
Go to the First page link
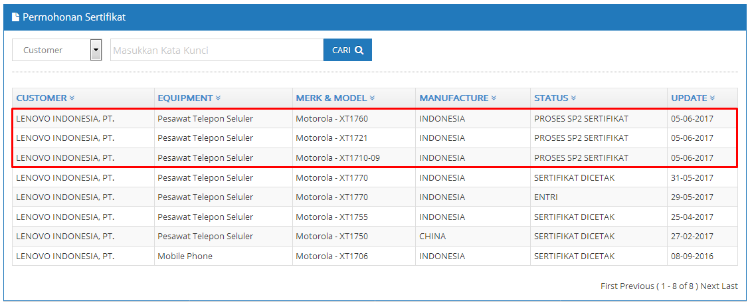pyautogui.click(x=609, y=286)
